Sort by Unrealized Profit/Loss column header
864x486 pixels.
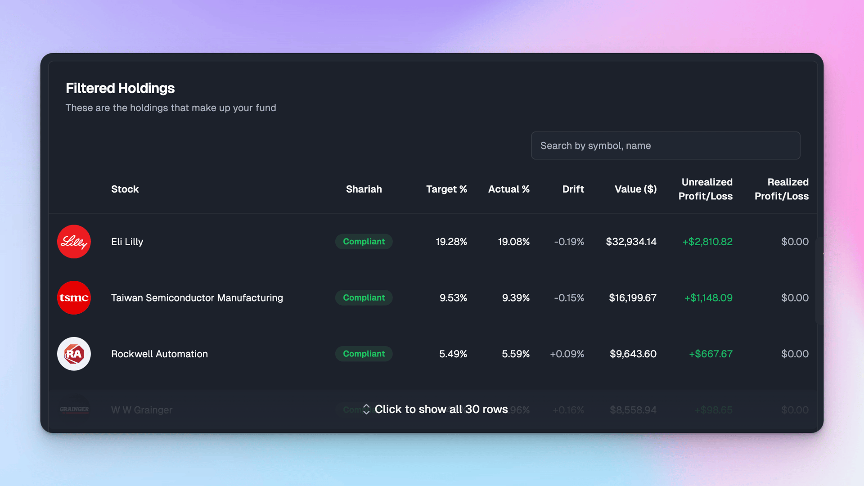pos(706,189)
